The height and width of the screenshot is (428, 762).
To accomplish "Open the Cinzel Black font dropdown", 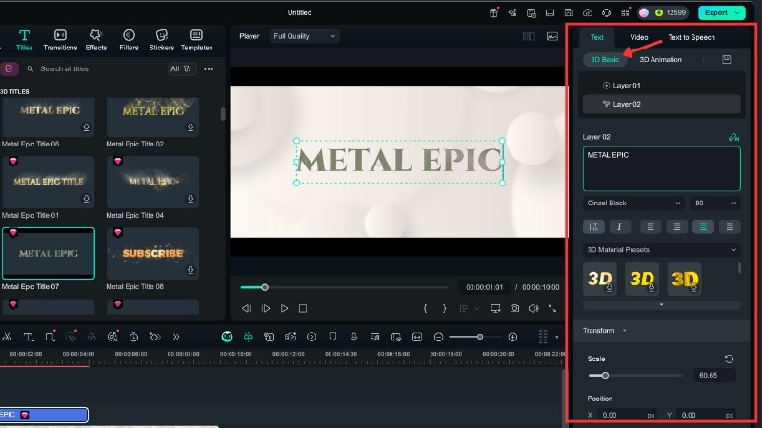I will 633,203.
